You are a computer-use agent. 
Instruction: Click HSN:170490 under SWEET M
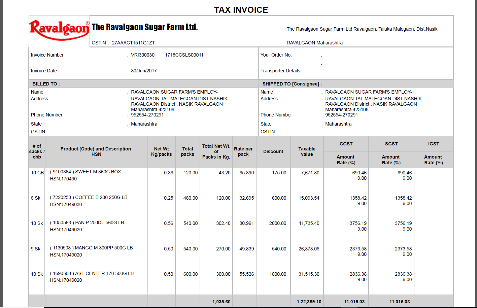pyautogui.click(x=63, y=179)
